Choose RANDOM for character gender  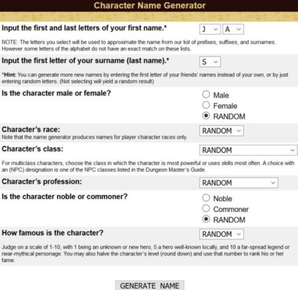click(x=206, y=115)
